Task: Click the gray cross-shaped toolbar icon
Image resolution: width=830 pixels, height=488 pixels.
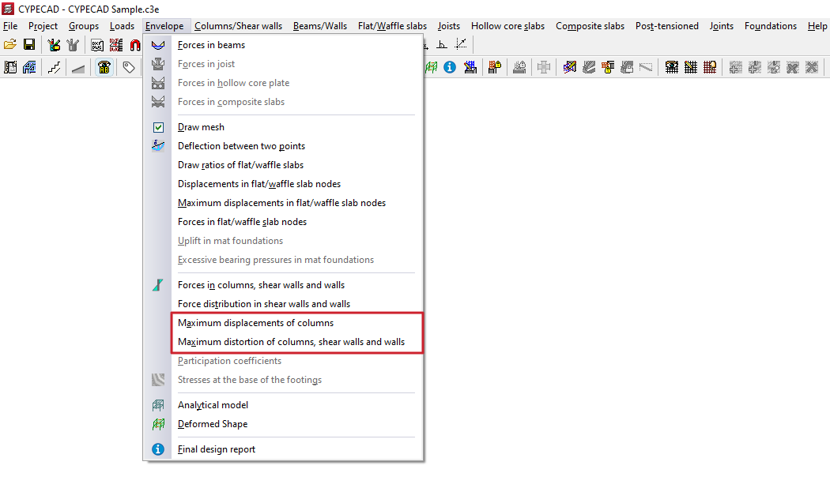Action: click(544, 67)
